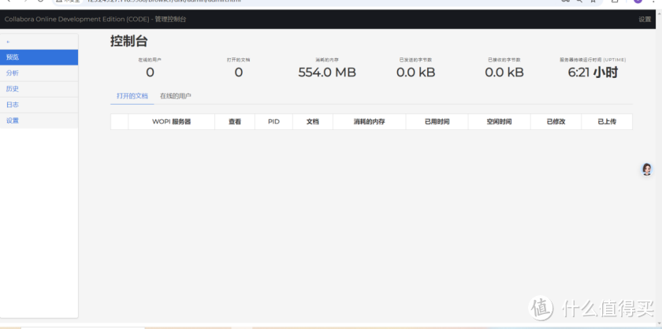Click the 控制台 page heading
This screenshot has width=662, height=329.
[128, 42]
